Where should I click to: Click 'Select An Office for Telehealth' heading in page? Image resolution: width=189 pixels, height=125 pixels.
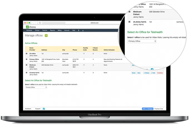[x=38, y=80]
